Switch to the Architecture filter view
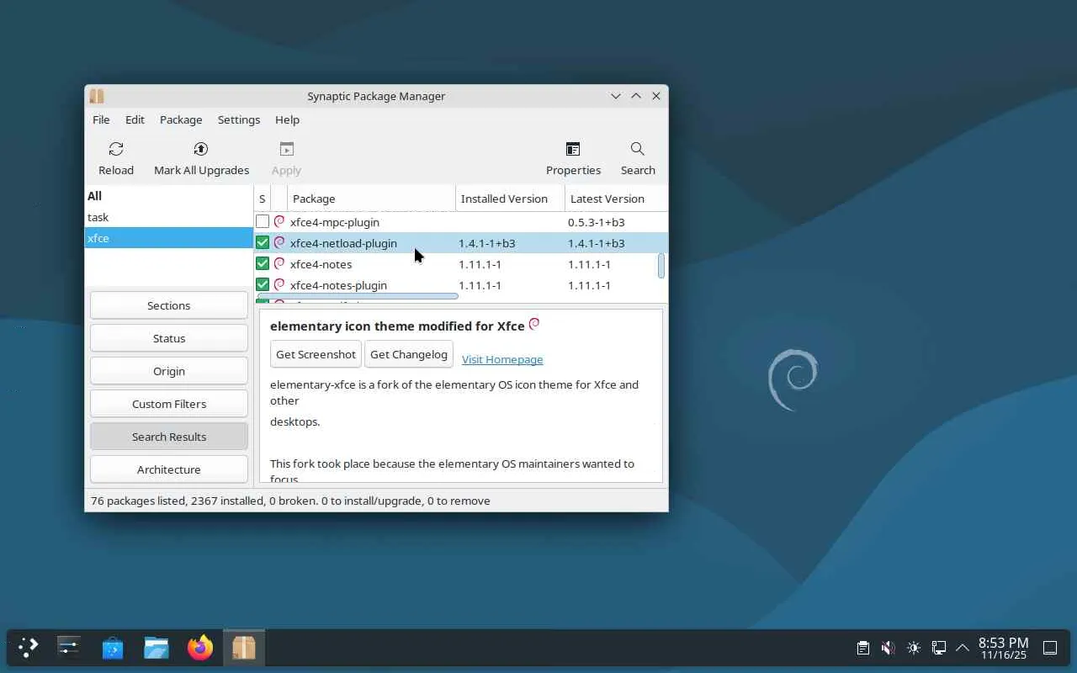1077x673 pixels. (x=169, y=469)
